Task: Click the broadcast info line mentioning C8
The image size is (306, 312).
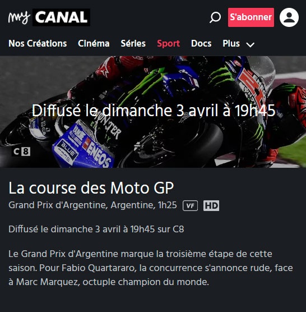Action: [96, 229]
